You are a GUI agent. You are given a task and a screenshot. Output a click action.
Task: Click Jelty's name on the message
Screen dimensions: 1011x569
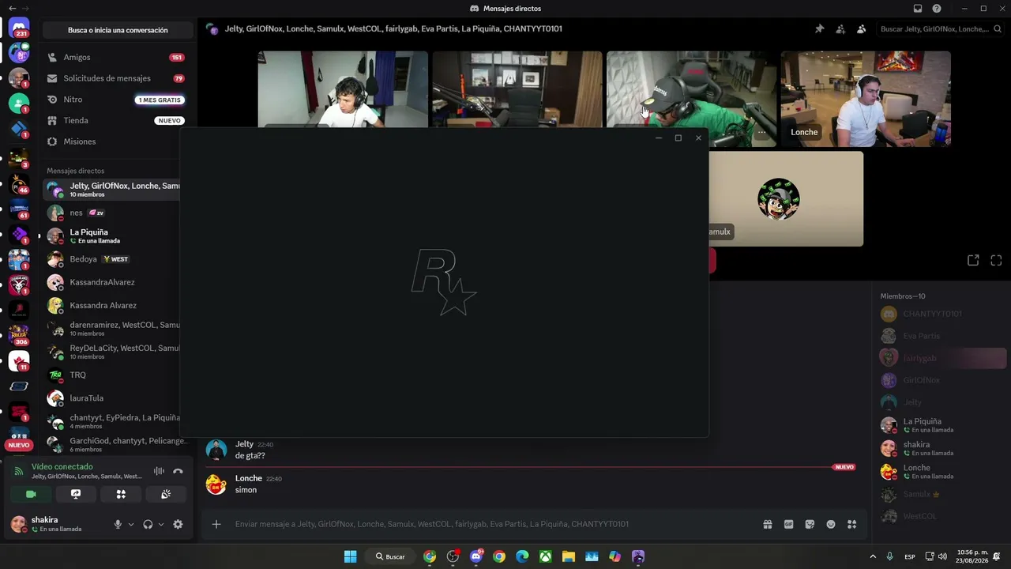(x=244, y=444)
